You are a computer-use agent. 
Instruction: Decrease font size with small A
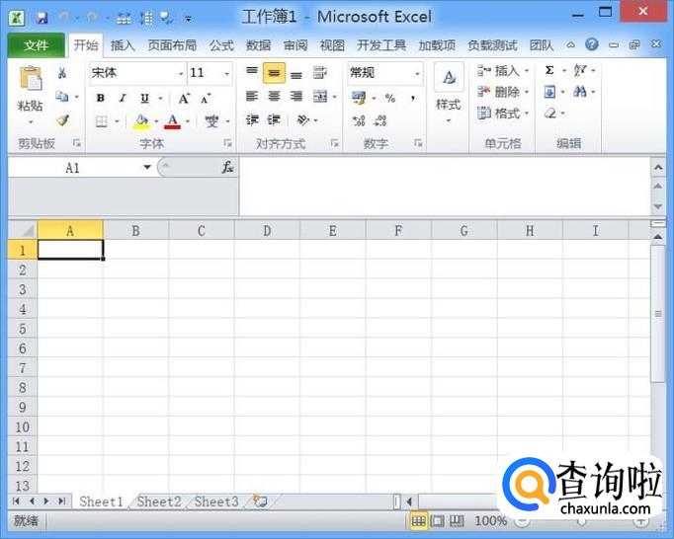click(206, 99)
